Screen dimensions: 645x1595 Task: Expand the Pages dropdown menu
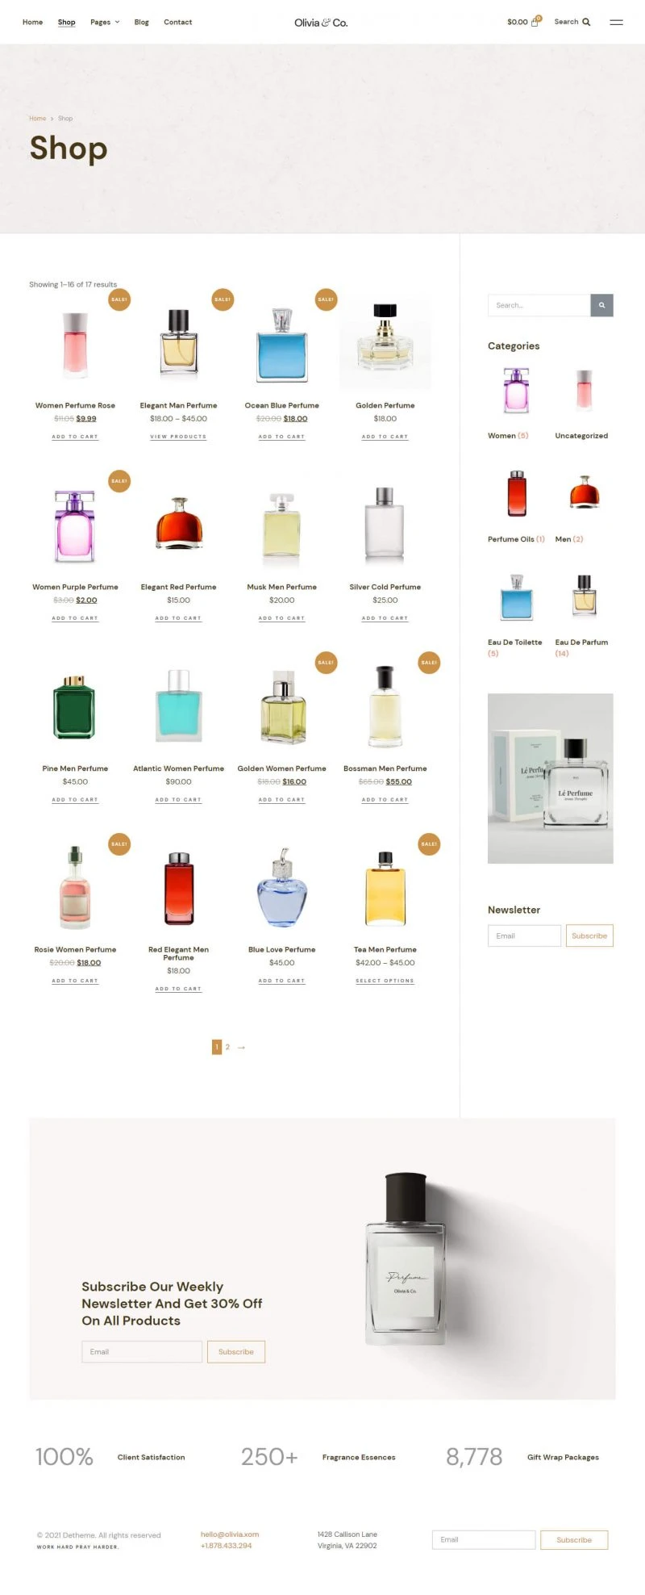click(105, 22)
